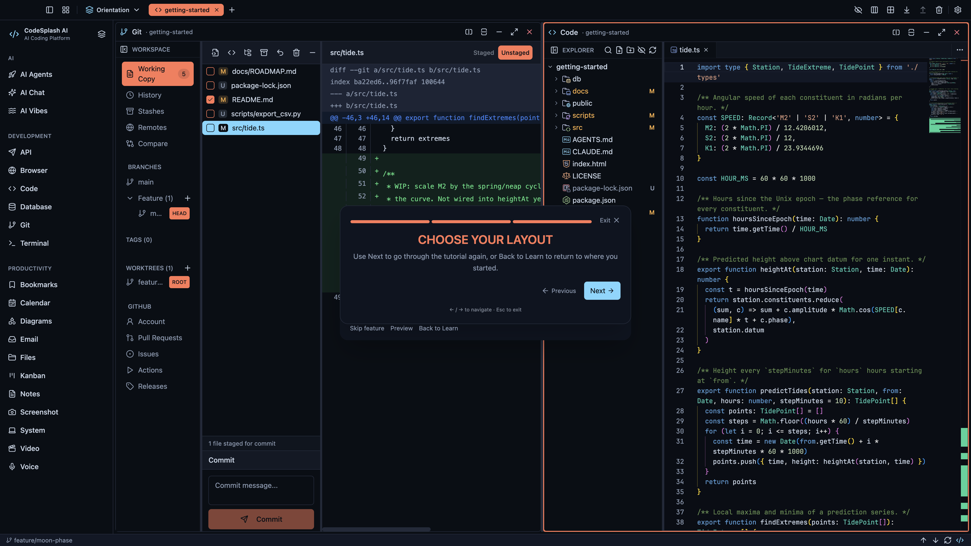The image size is (971, 546).
Task: Click the split-pane icon in Git panel header
Action: (x=469, y=32)
